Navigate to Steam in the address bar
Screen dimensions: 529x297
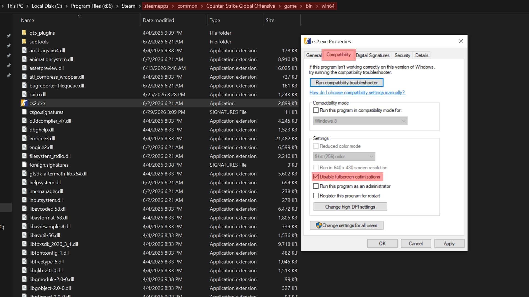click(x=128, y=6)
